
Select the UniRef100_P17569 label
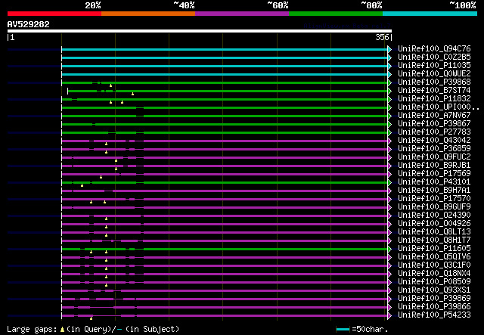434,174
